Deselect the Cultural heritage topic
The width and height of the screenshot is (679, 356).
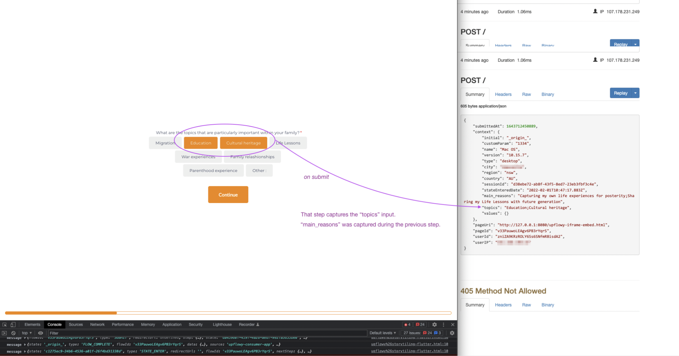[x=244, y=143]
